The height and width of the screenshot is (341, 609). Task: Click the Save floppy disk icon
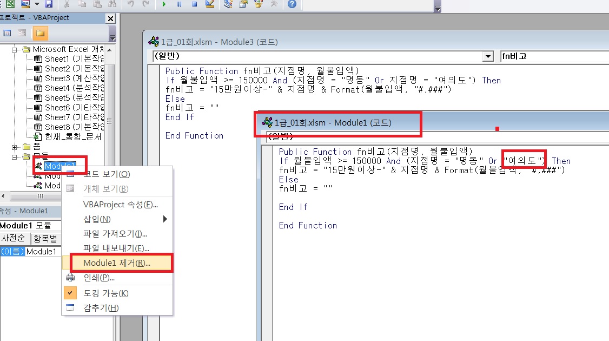tap(49, 4)
